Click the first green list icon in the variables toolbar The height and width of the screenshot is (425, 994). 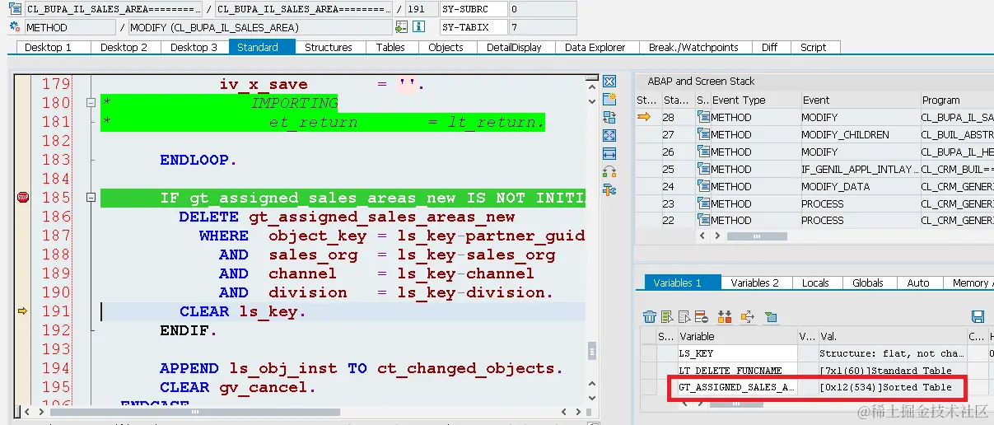click(x=667, y=316)
